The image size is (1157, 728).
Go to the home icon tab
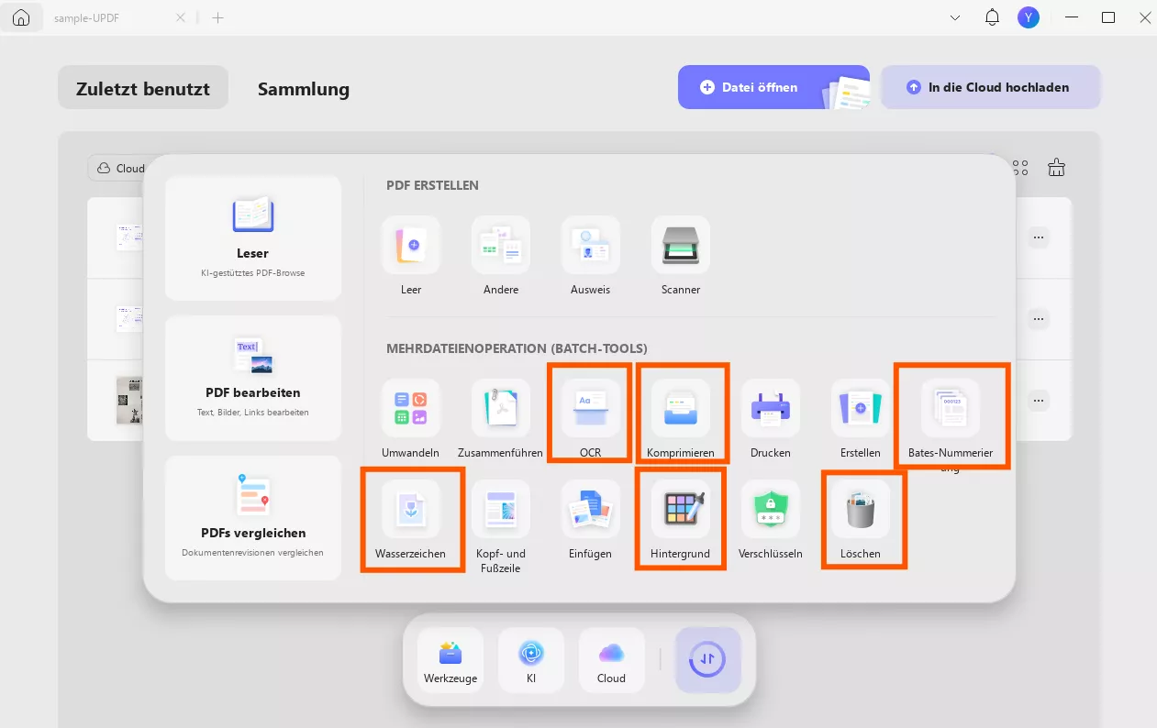[x=21, y=17]
